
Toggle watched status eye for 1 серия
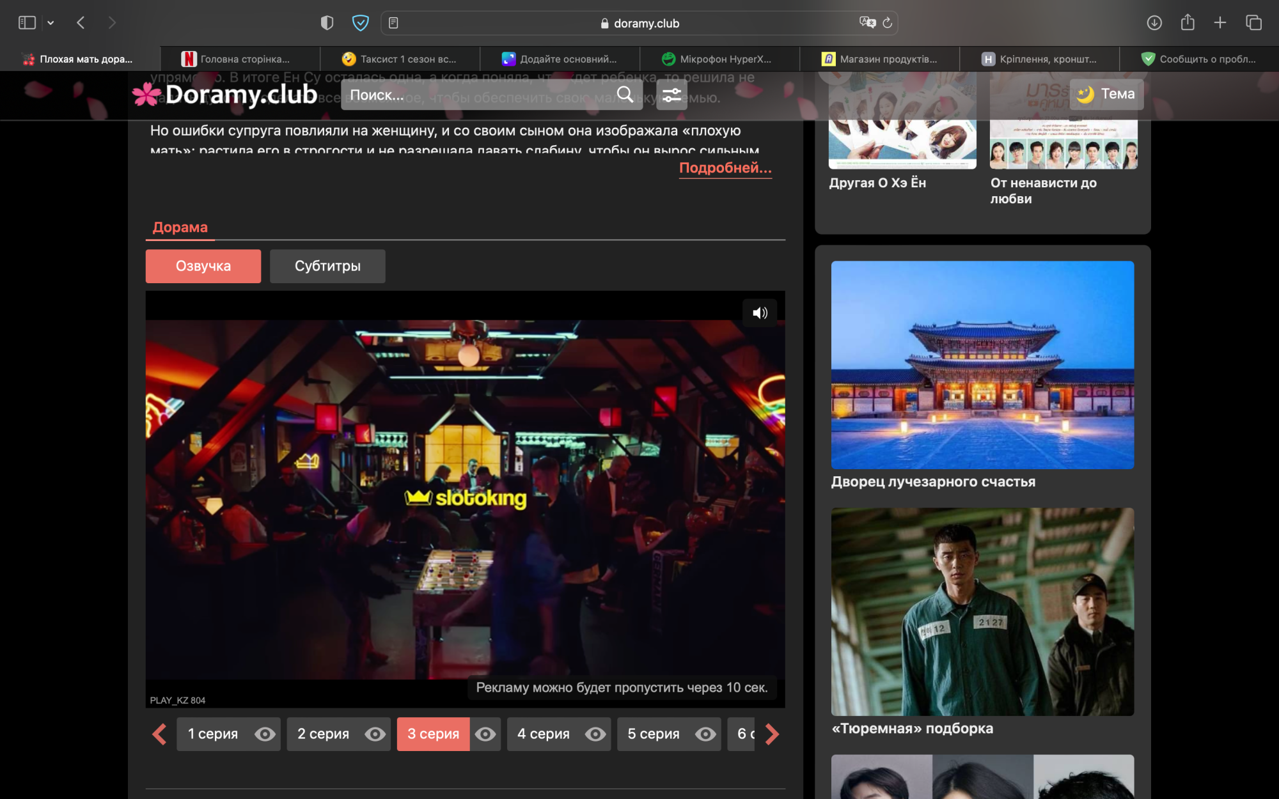[x=266, y=734]
